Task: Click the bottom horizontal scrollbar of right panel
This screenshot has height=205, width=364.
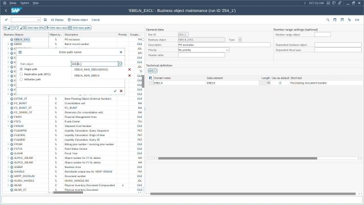Action: pyautogui.click(x=253, y=194)
